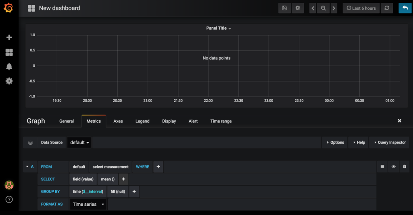Open the Dashboards icon in sidebar

pos(9,53)
